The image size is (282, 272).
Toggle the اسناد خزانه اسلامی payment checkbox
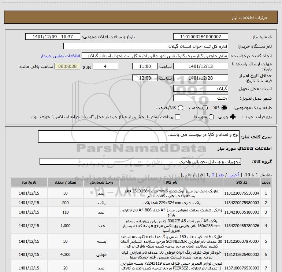pyautogui.click(x=178, y=117)
